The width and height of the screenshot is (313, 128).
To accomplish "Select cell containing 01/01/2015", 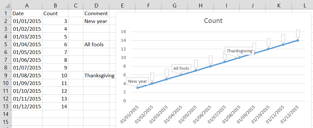I will (x=27, y=21).
